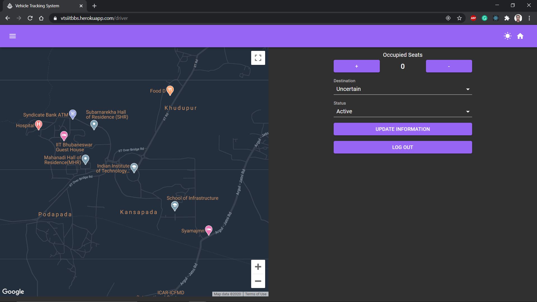Viewport: 537px width, 302px height.
Task: Go to home via house icon
Action: [520, 36]
